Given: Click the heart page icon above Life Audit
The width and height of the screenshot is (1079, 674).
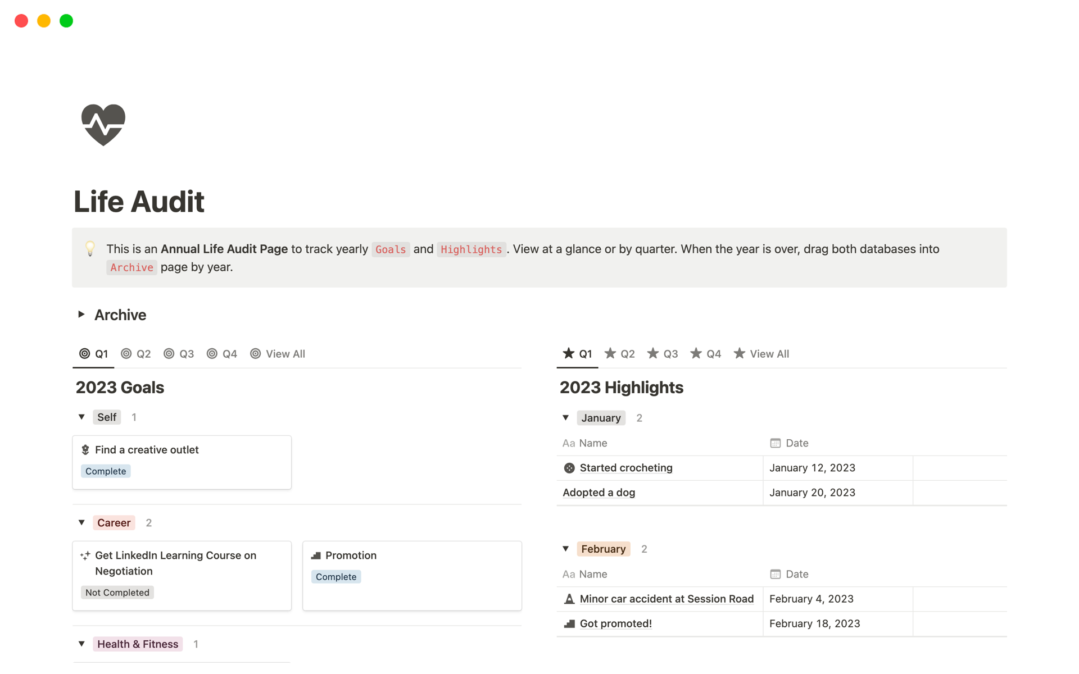Looking at the screenshot, I should [x=103, y=124].
